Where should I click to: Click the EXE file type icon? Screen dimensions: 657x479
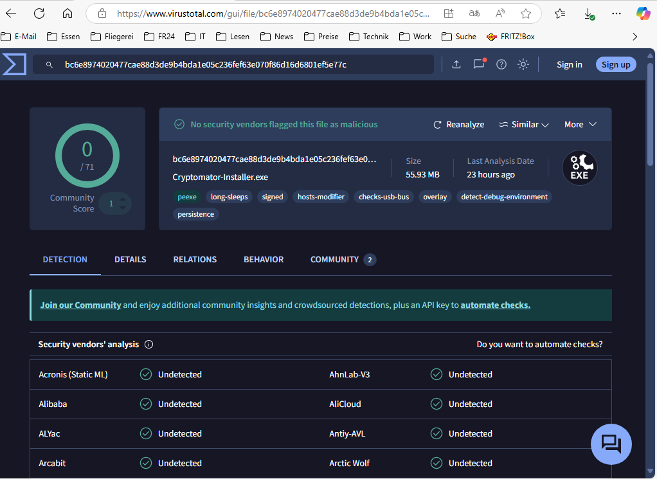pyautogui.click(x=579, y=168)
